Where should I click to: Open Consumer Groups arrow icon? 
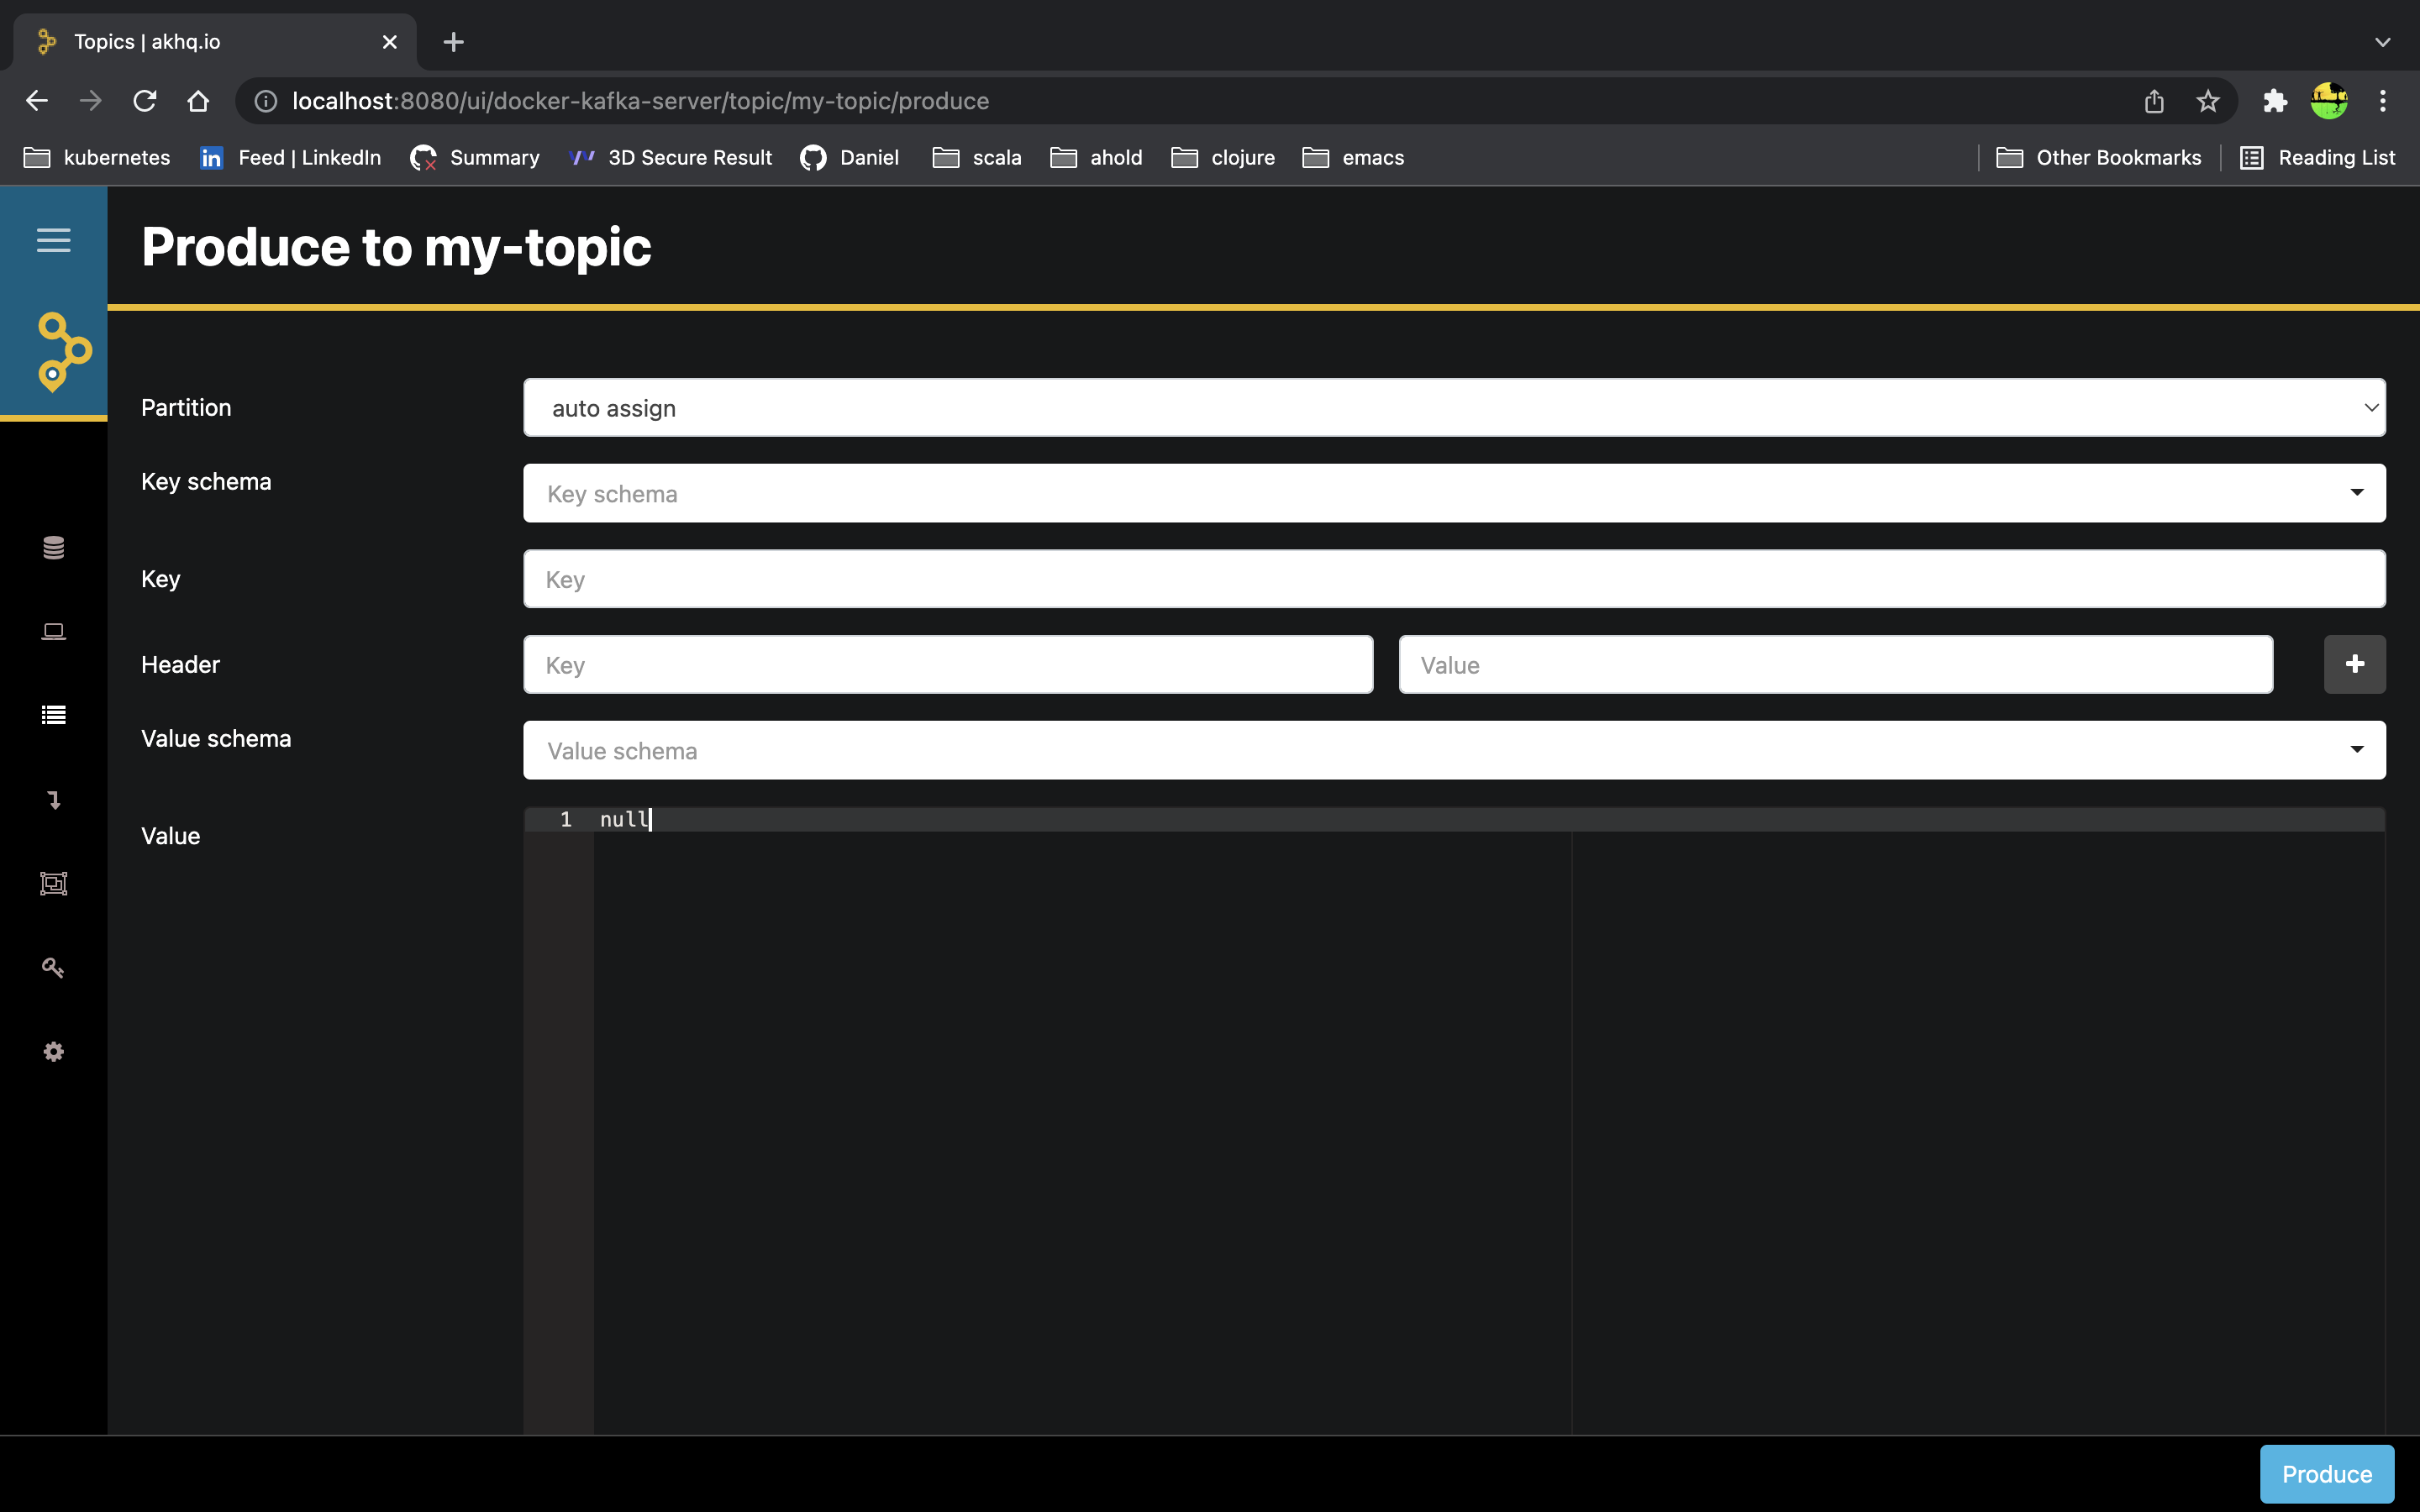pyautogui.click(x=53, y=799)
